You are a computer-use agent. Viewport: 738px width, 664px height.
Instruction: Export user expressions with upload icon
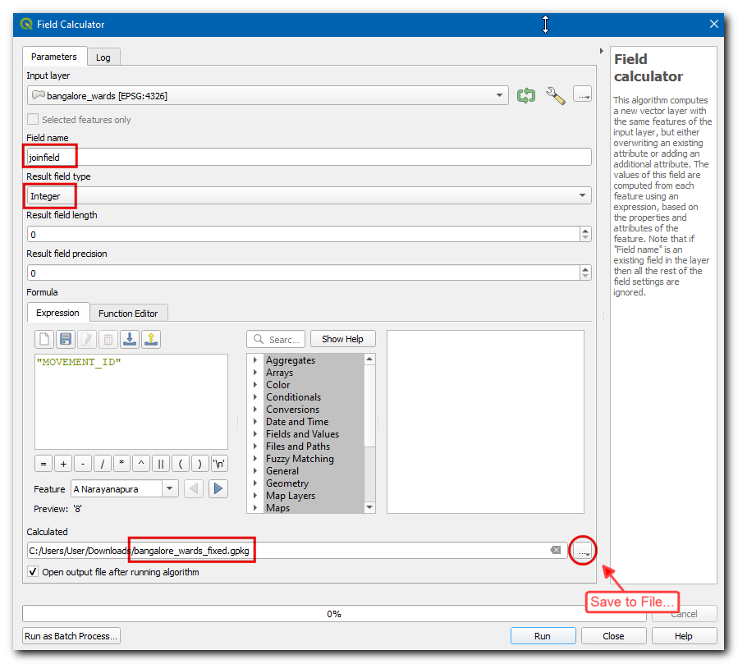(151, 339)
